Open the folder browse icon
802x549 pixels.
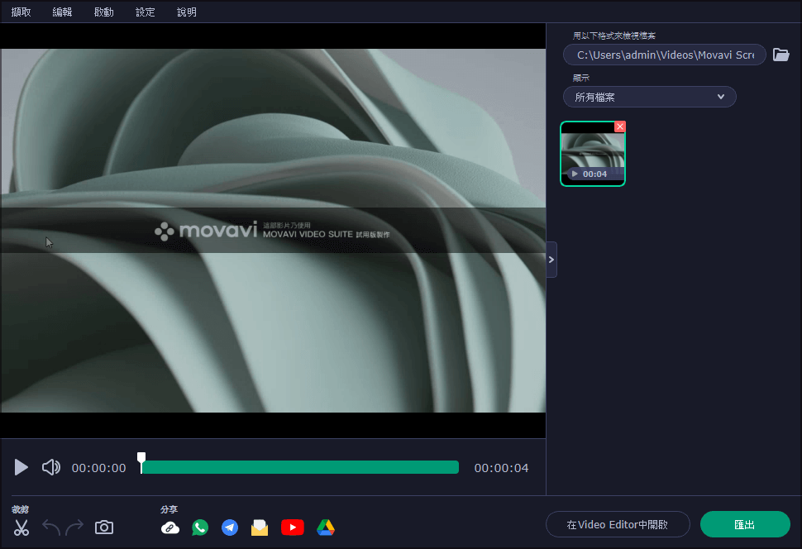click(781, 55)
